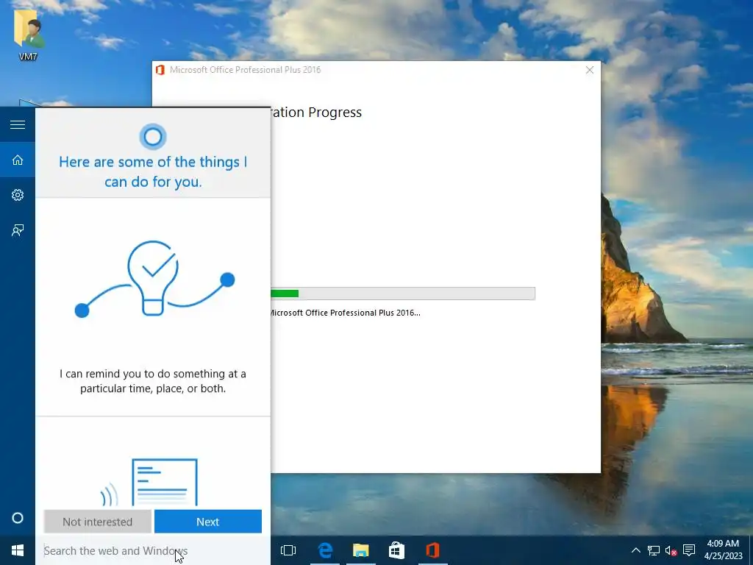Screen dimensions: 753x565
Task: Click the Cortana ring logo at top
Action: [x=153, y=137]
